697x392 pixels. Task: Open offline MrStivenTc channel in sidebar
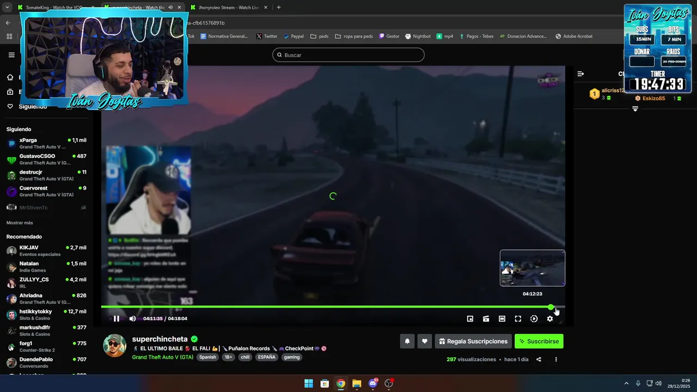tap(46, 207)
